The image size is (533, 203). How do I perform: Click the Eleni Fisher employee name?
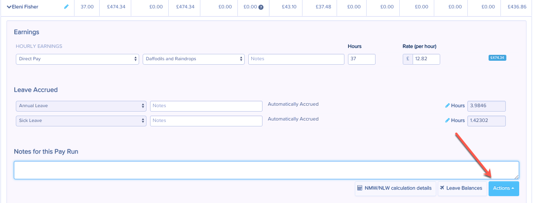[x=25, y=6]
